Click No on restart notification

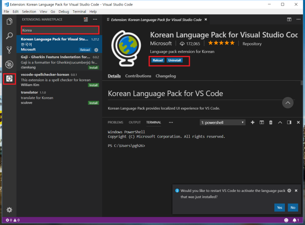coord(293,208)
